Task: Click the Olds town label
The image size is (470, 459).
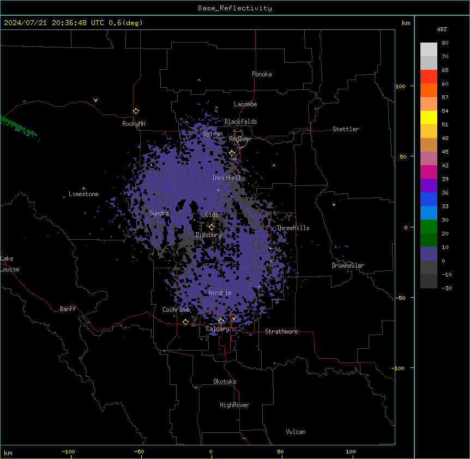Action: coord(212,215)
